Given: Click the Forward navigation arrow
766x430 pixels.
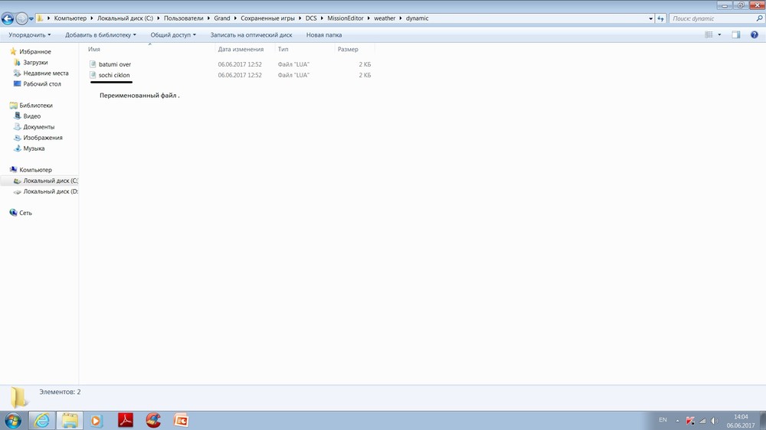Looking at the screenshot, I should (x=21, y=18).
